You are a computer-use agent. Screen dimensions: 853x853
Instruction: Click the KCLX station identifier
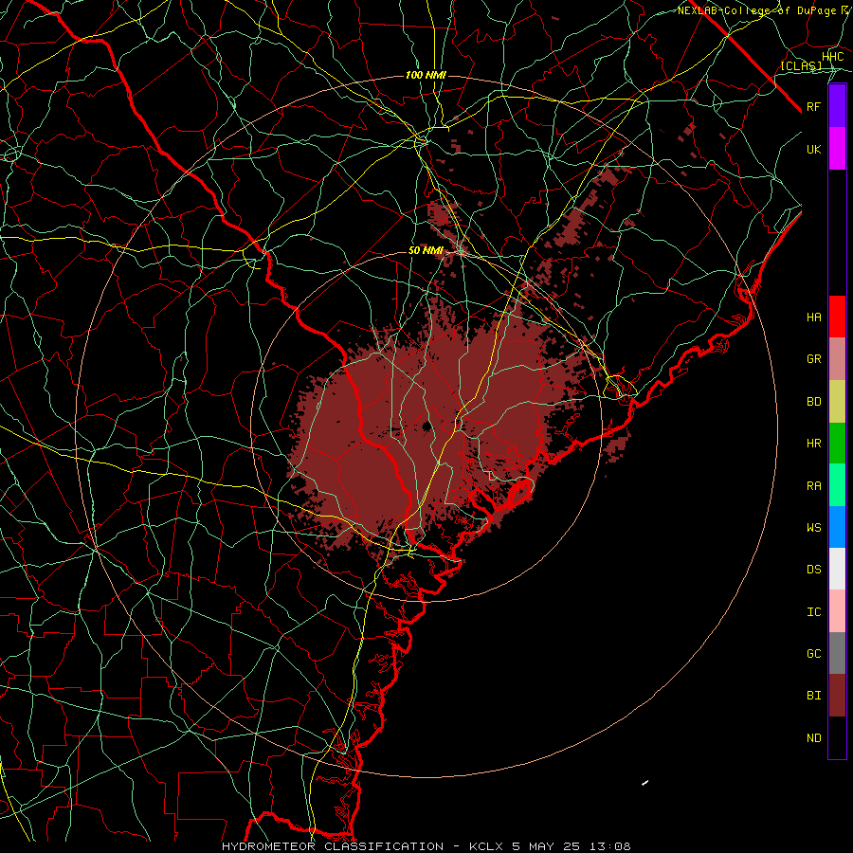pyautogui.click(x=486, y=846)
